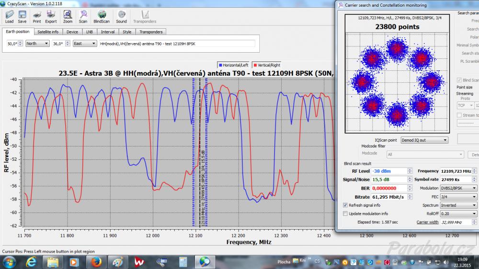Open the TCP protocol dropdown
The width and height of the screenshot is (479, 269).
(x=465, y=105)
